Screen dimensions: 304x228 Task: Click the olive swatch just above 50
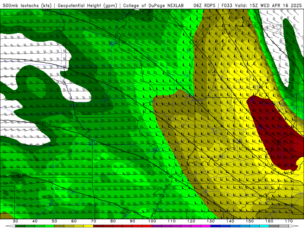coord(59,226)
